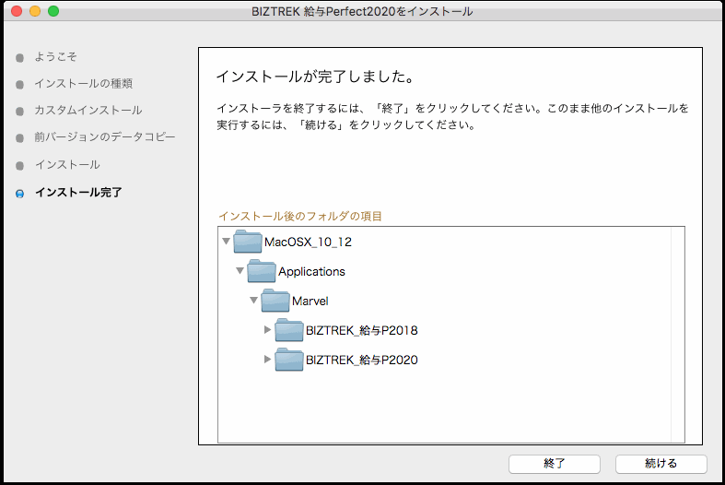The height and width of the screenshot is (485, 725).
Task: Select the BIZTREK_給与P2020 tree item label
Action: coord(361,360)
